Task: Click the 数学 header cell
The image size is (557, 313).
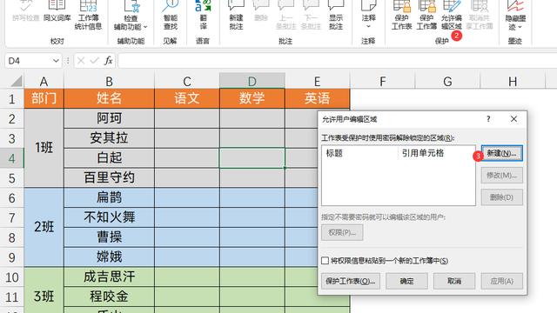Action: tap(252, 98)
